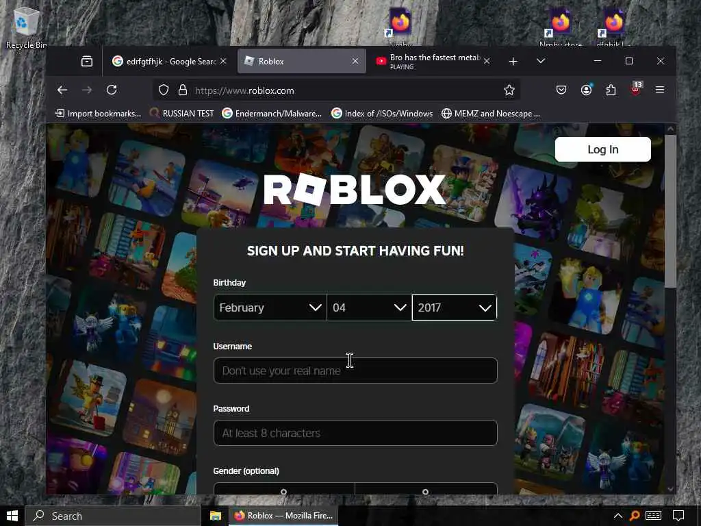The height and width of the screenshot is (526, 701).
Task: Expand the February month dropdown
Action: (x=270, y=308)
